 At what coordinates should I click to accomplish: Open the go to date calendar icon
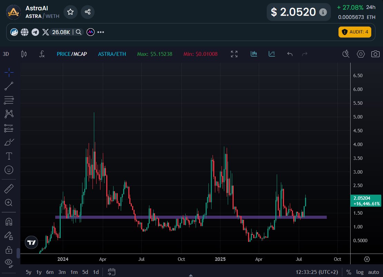[112, 272]
